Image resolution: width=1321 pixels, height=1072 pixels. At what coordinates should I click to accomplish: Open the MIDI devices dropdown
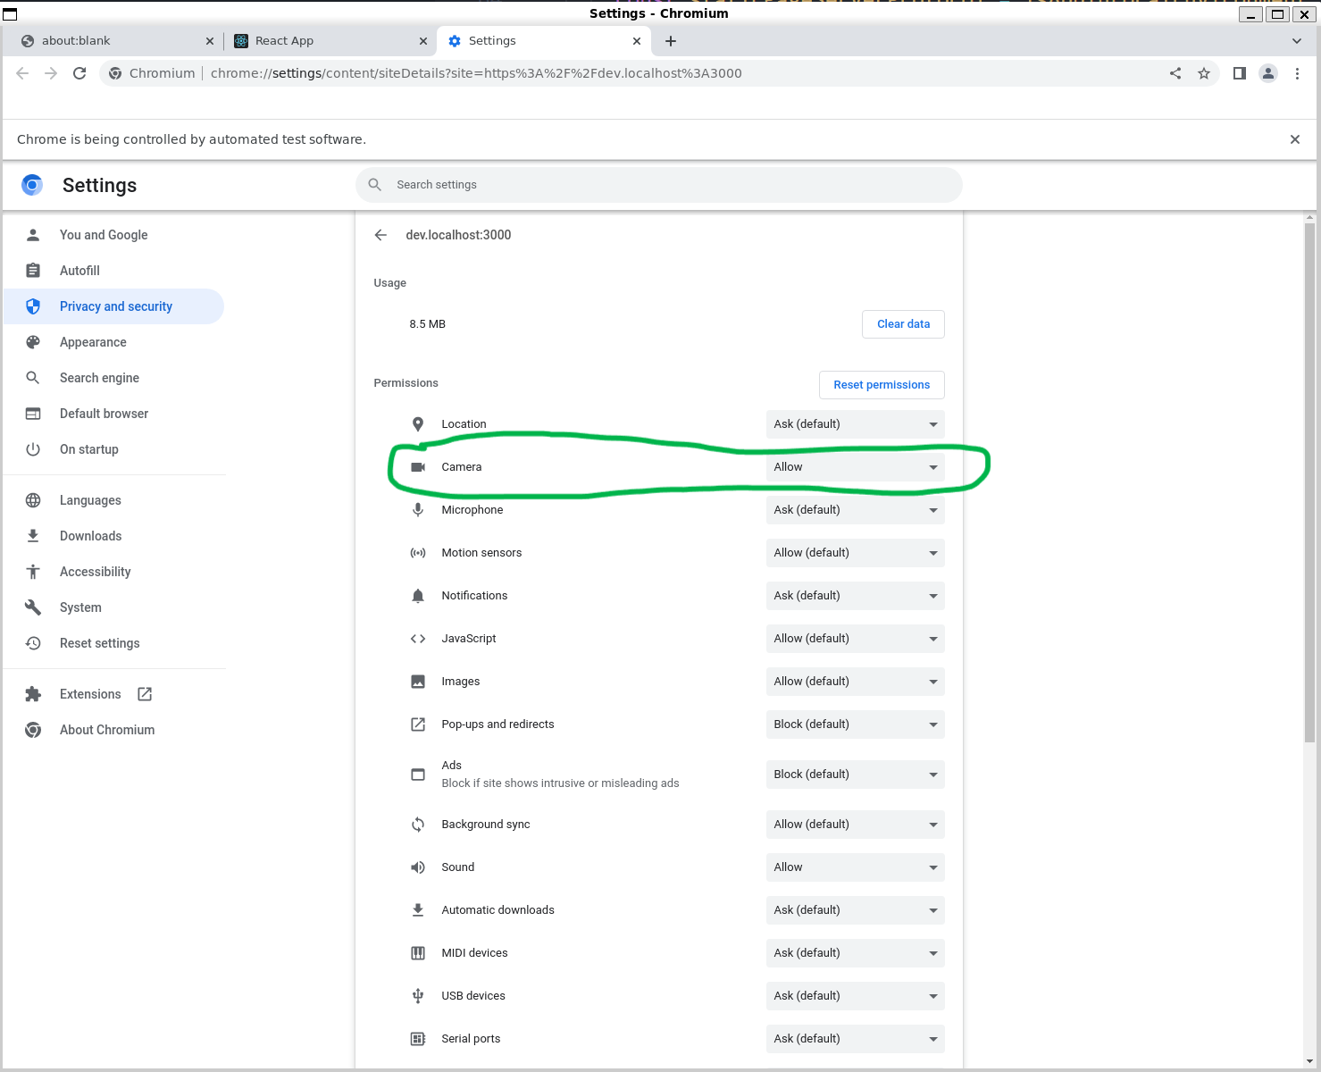[x=855, y=953]
